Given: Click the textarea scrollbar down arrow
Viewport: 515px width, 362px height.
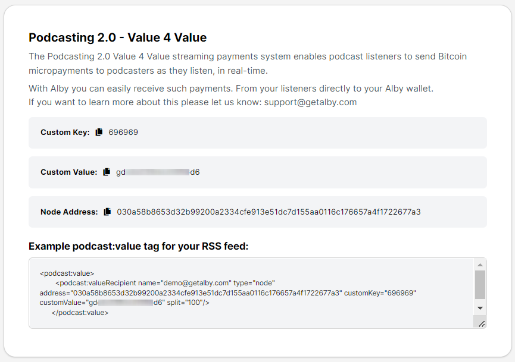Looking at the screenshot, I should [x=480, y=308].
